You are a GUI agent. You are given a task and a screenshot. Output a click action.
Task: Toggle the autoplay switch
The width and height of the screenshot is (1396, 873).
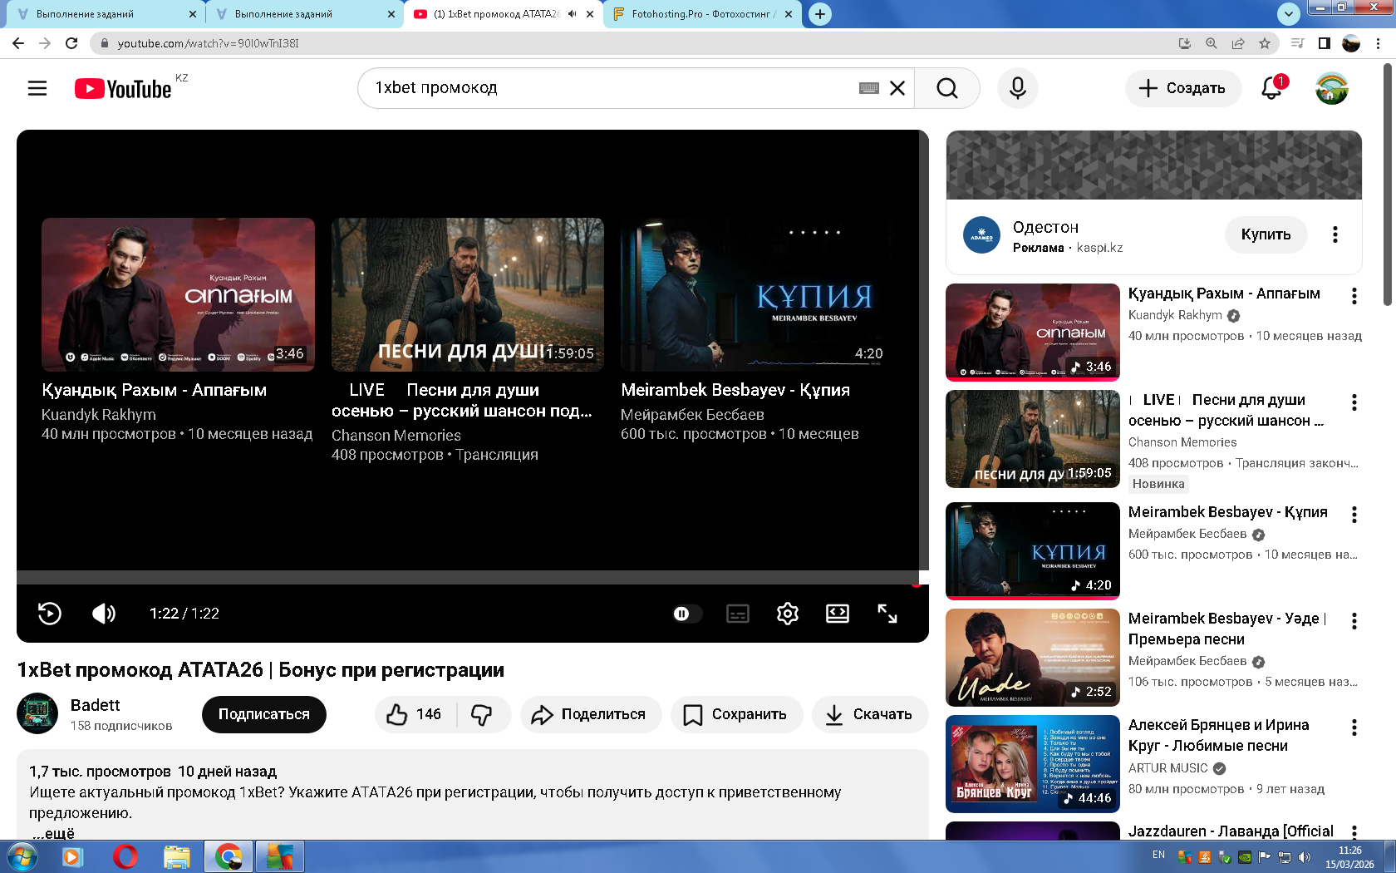point(686,614)
